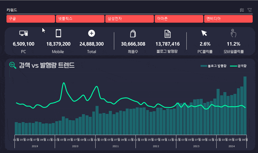Click the PC monitor icon
Screen dimensions: 258x153
point(23,33)
